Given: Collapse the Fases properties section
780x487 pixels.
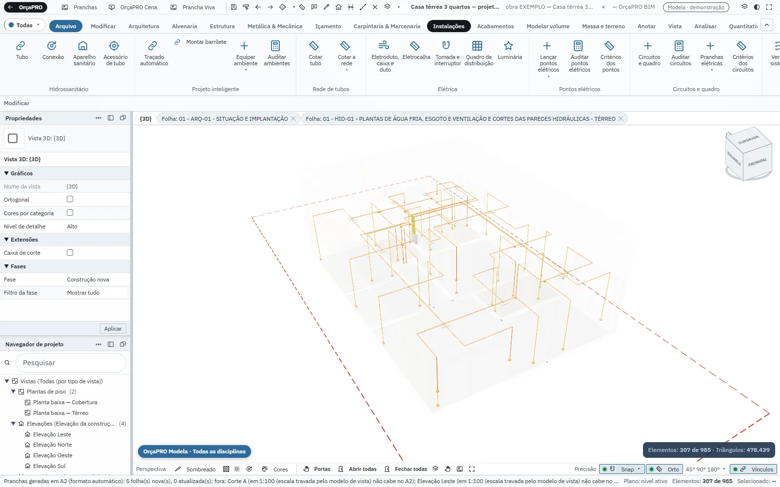Looking at the screenshot, I should coord(6,266).
